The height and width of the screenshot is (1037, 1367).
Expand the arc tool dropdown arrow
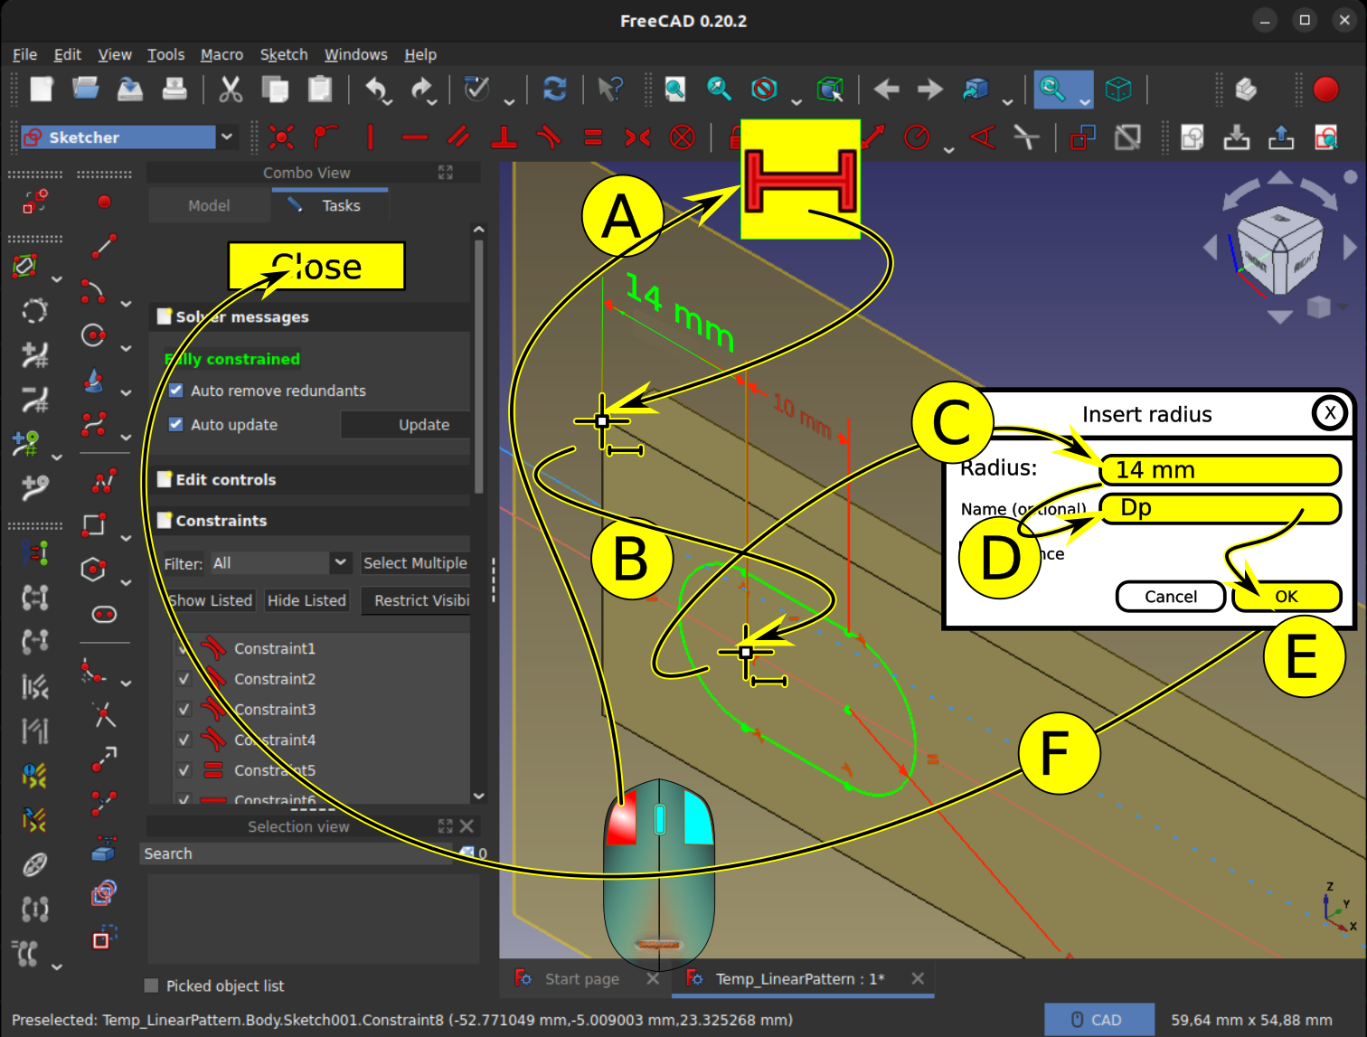point(126,304)
